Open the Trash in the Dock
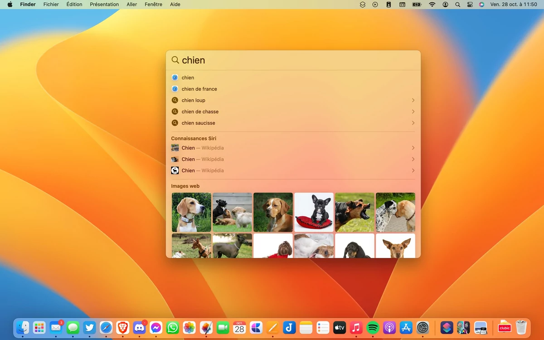544x340 pixels. point(521,327)
